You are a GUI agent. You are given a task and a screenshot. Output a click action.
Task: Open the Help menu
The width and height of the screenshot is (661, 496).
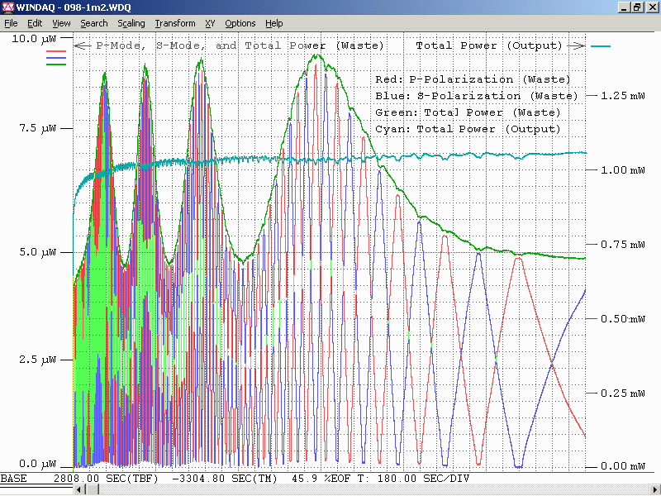click(x=273, y=23)
